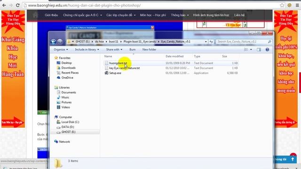The image size is (301, 169).
Task: Select the key Eye candy Nature.txt icon
Action: pos(107,68)
